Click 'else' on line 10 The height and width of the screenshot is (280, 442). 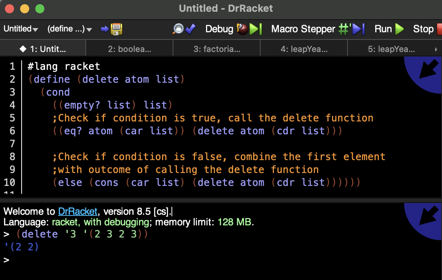pyautogui.click(x=70, y=183)
